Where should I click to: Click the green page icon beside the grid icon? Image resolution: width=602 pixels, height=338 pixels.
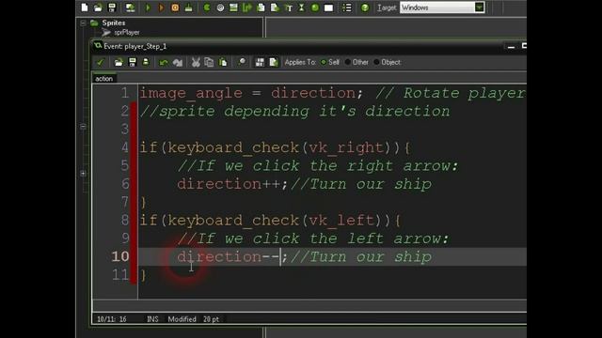pyautogui.click(x=274, y=62)
